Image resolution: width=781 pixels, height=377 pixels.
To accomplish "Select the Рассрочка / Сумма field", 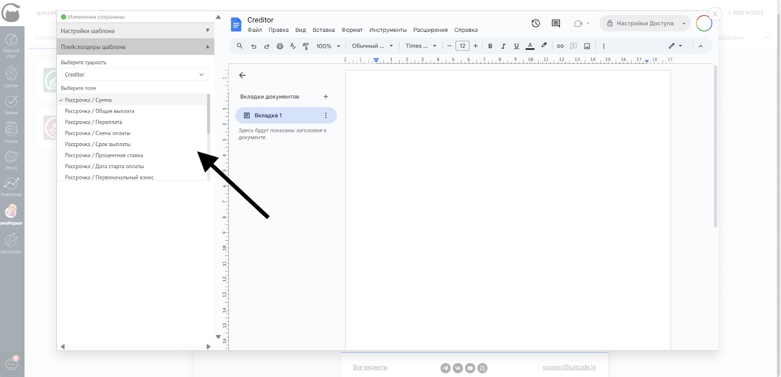I will tap(132, 100).
